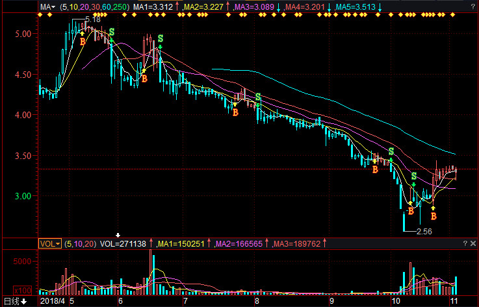This screenshot has width=479, height=307.
Task: Select the 2.56 lowest price label
Action: click(x=422, y=231)
